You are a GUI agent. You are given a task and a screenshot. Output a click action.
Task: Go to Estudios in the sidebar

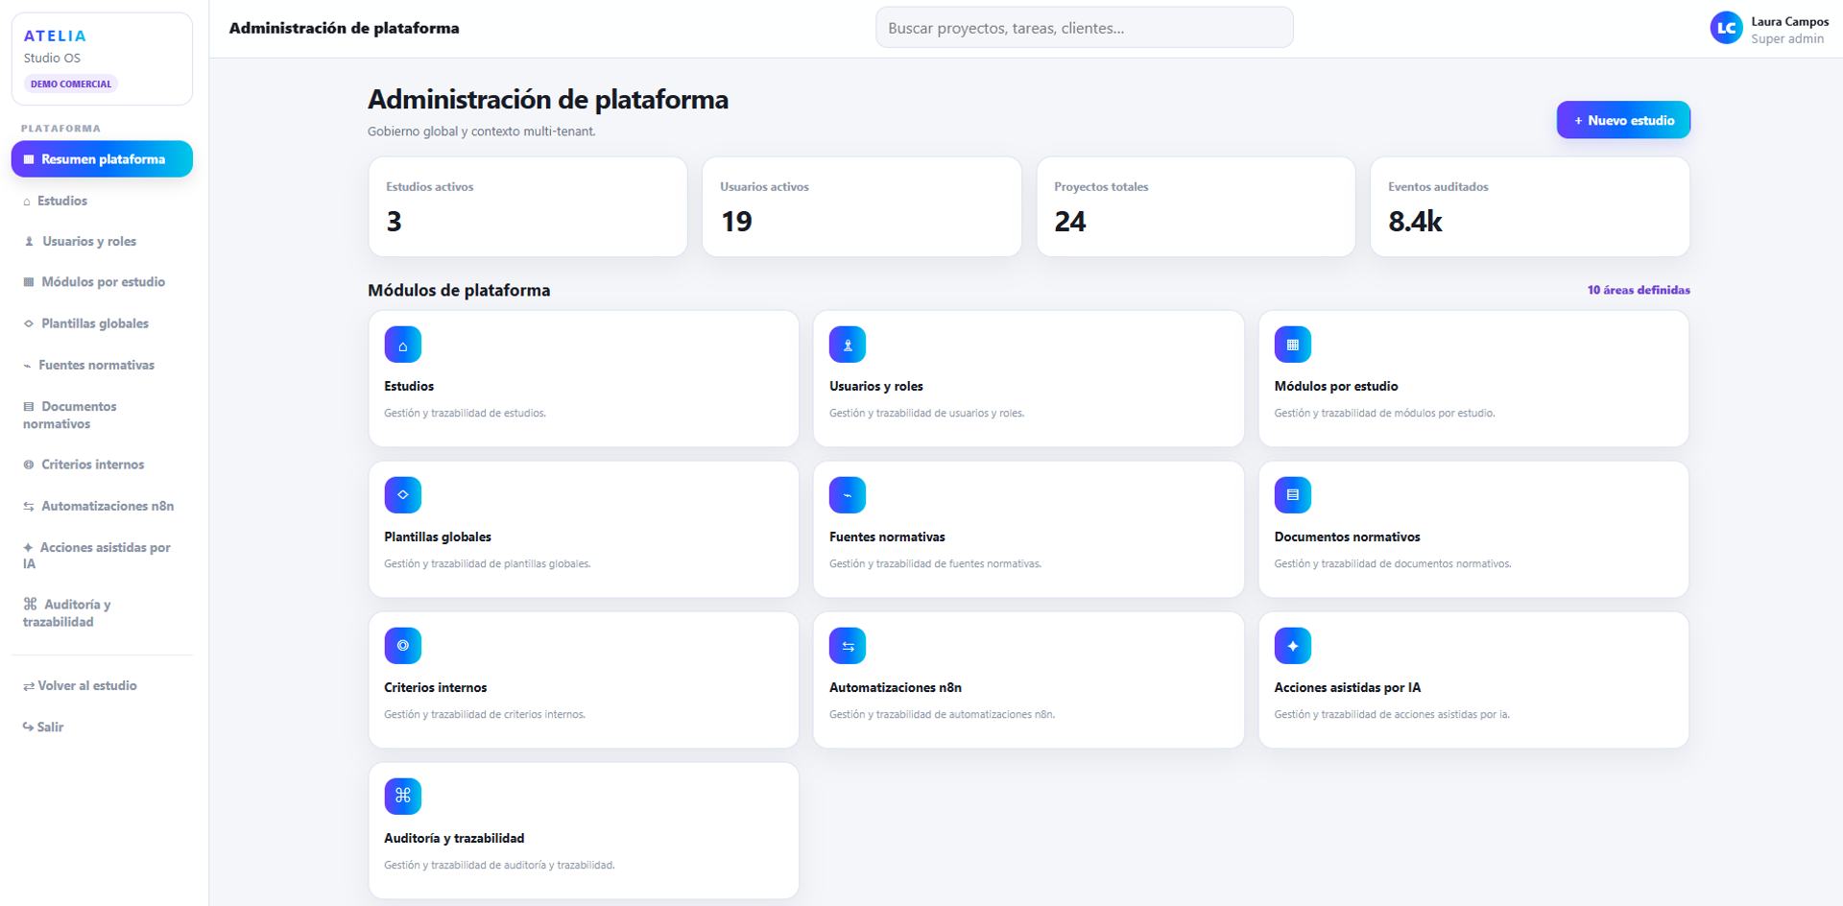click(x=102, y=201)
